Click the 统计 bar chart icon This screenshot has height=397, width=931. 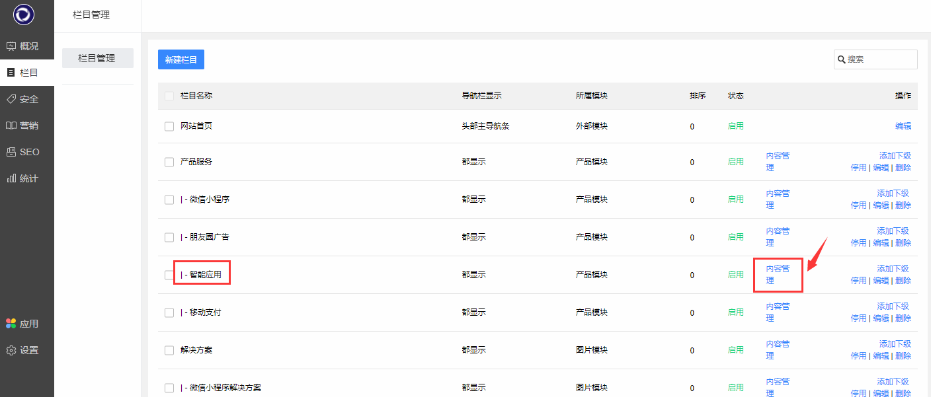11,178
